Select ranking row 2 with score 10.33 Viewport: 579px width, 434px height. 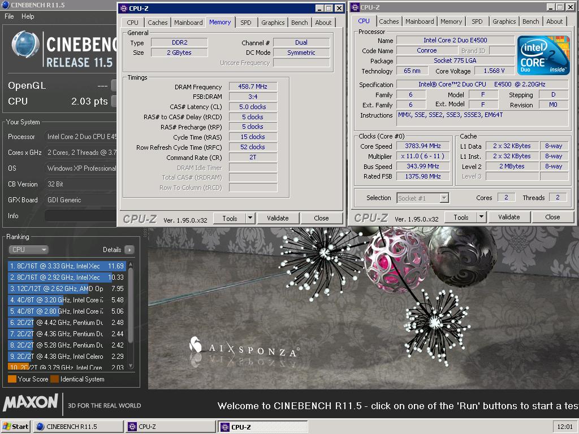(x=67, y=277)
